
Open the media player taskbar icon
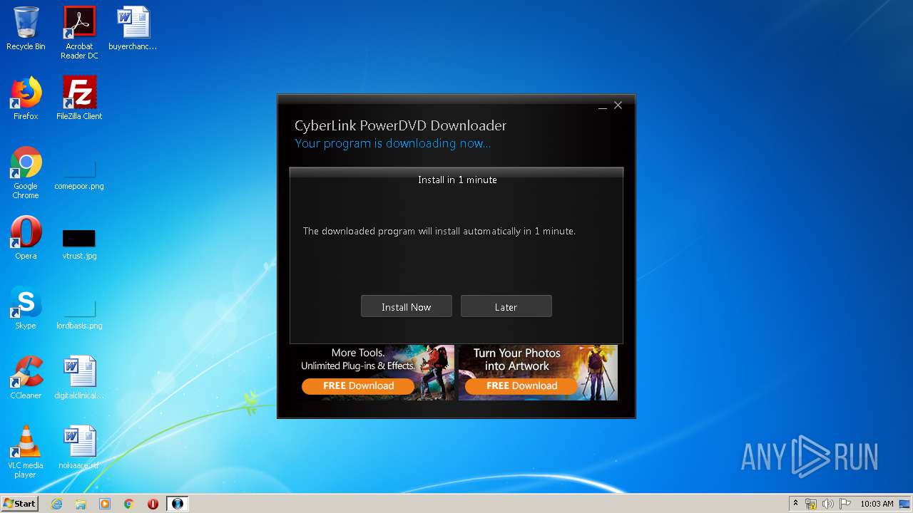pyautogui.click(x=105, y=504)
